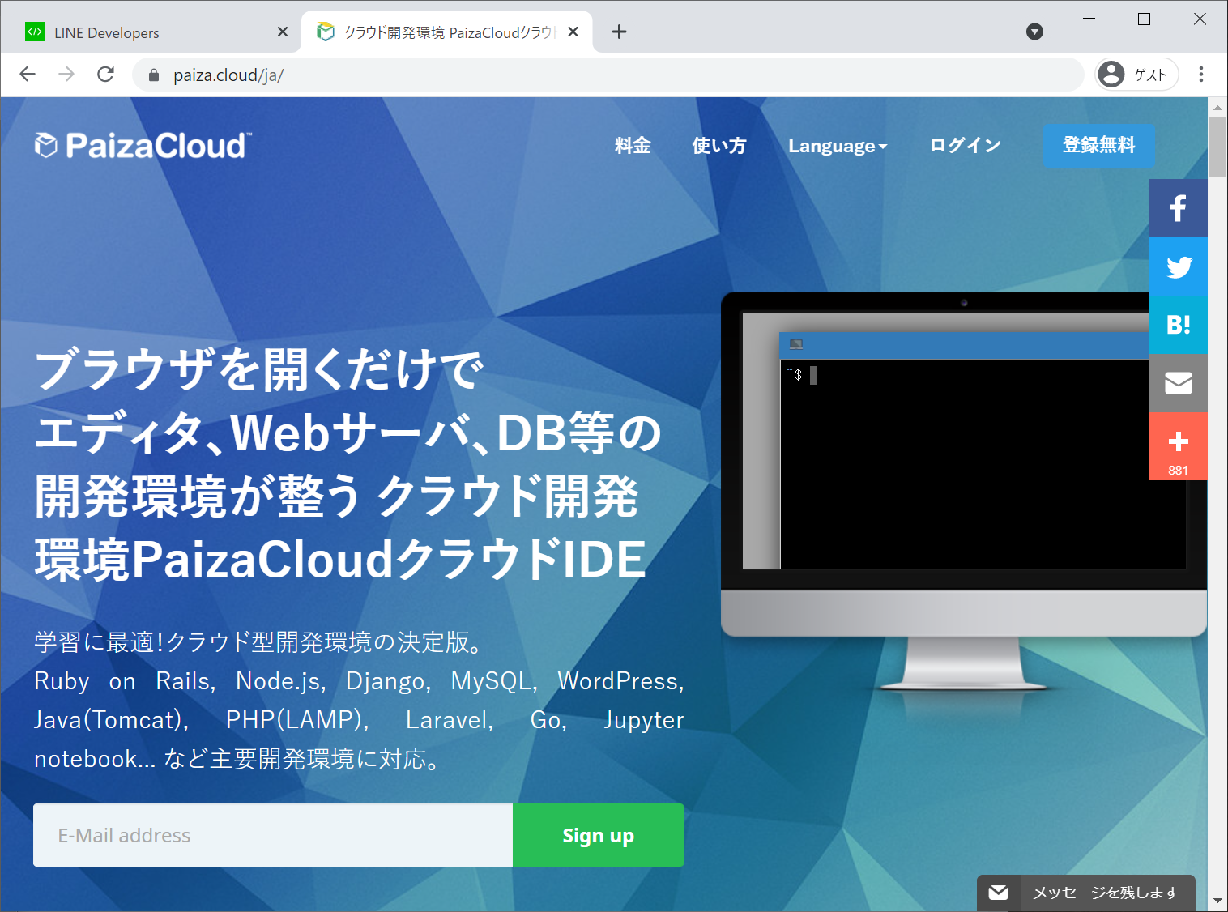This screenshot has height=912, width=1228.
Task: Maximize the Chrome window
Action: pos(1144,19)
